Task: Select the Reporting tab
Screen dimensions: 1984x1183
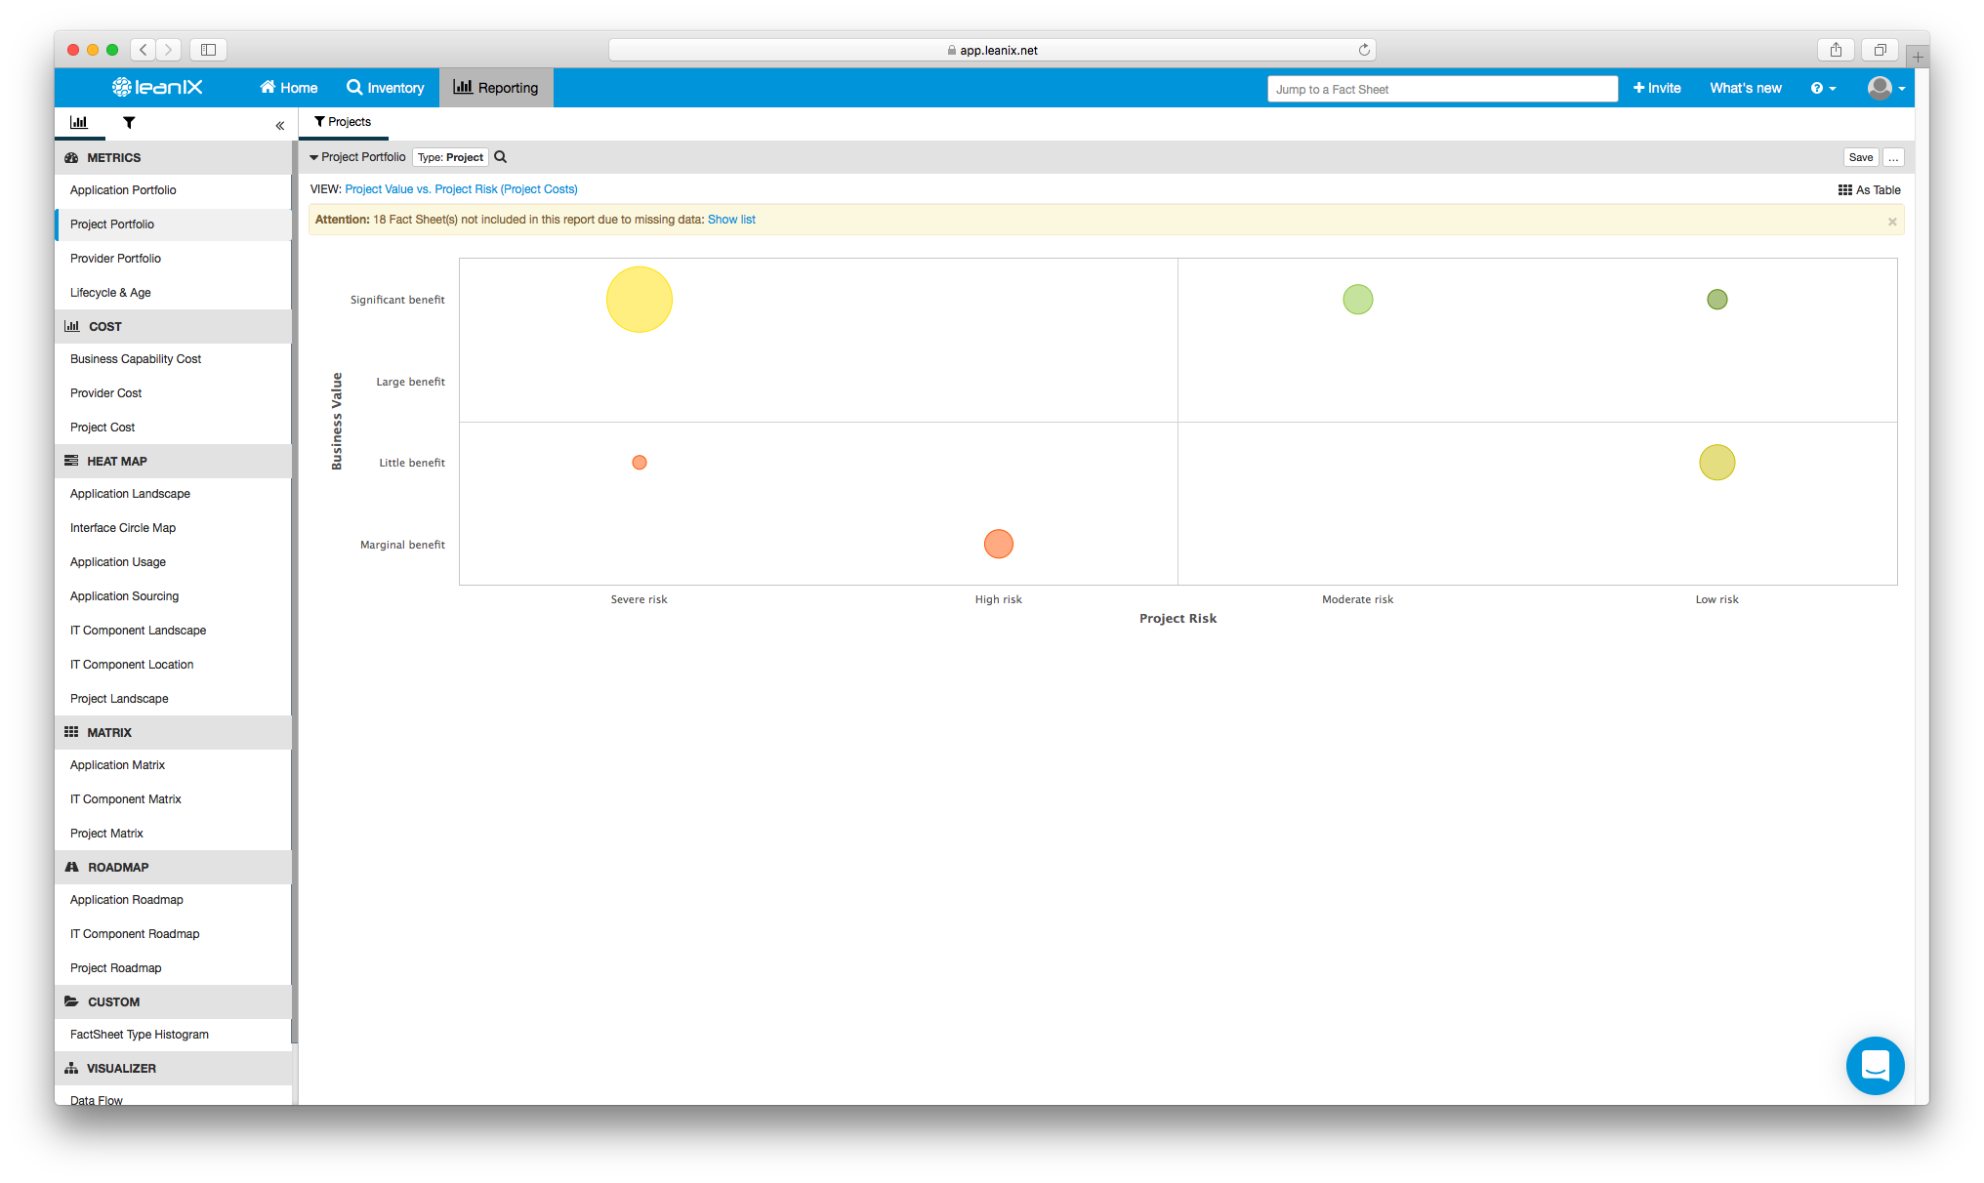Action: (496, 87)
